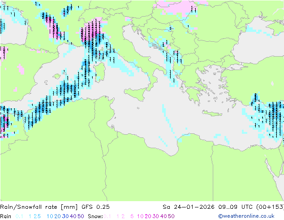
Task: Select the snow legend 10 value
Action: click(140, 216)
